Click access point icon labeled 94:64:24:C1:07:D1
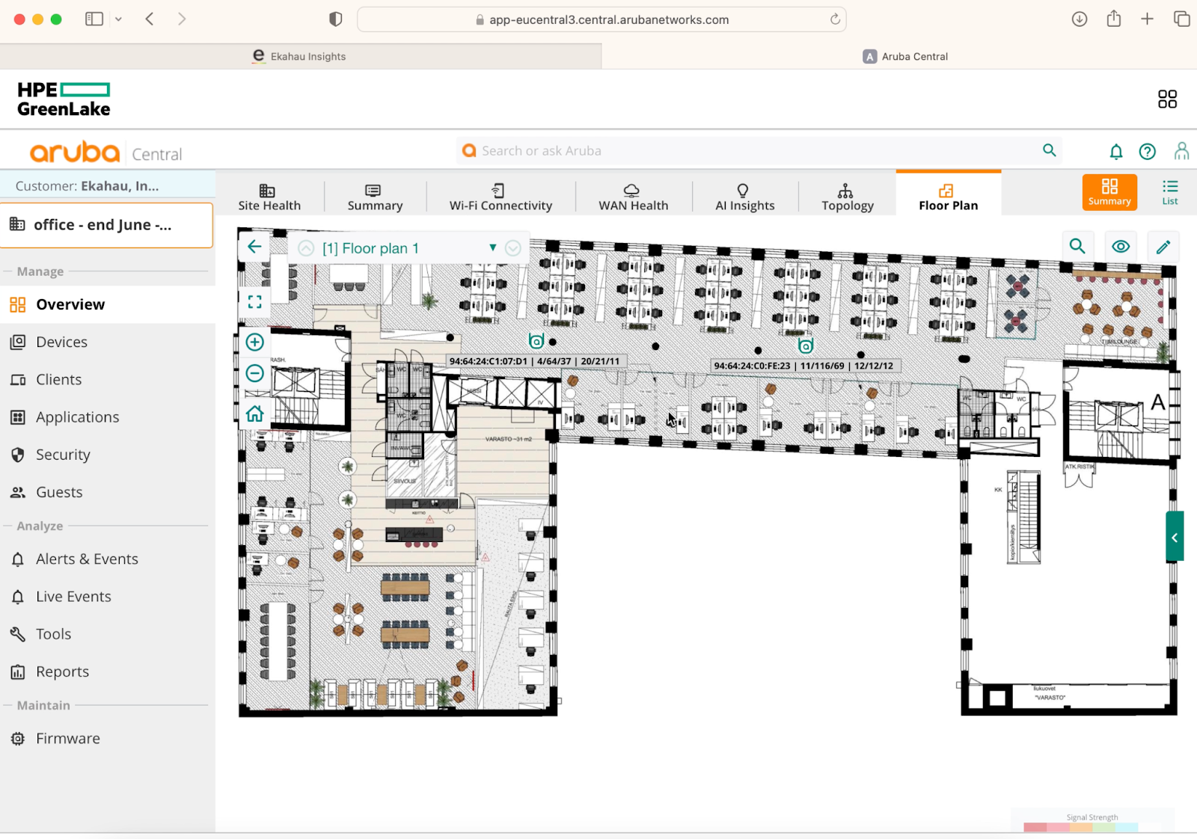 [x=536, y=341]
